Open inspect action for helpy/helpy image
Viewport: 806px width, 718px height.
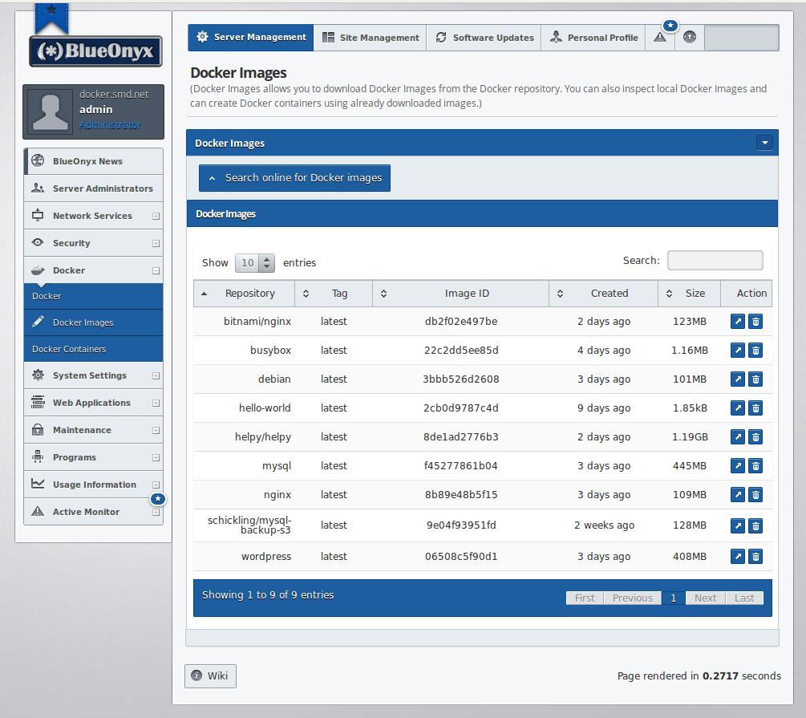pyautogui.click(x=738, y=436)
